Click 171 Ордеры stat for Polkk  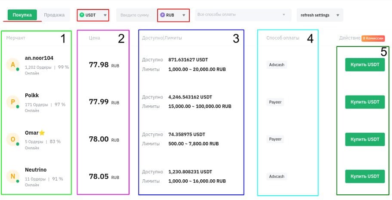[36, 105]
